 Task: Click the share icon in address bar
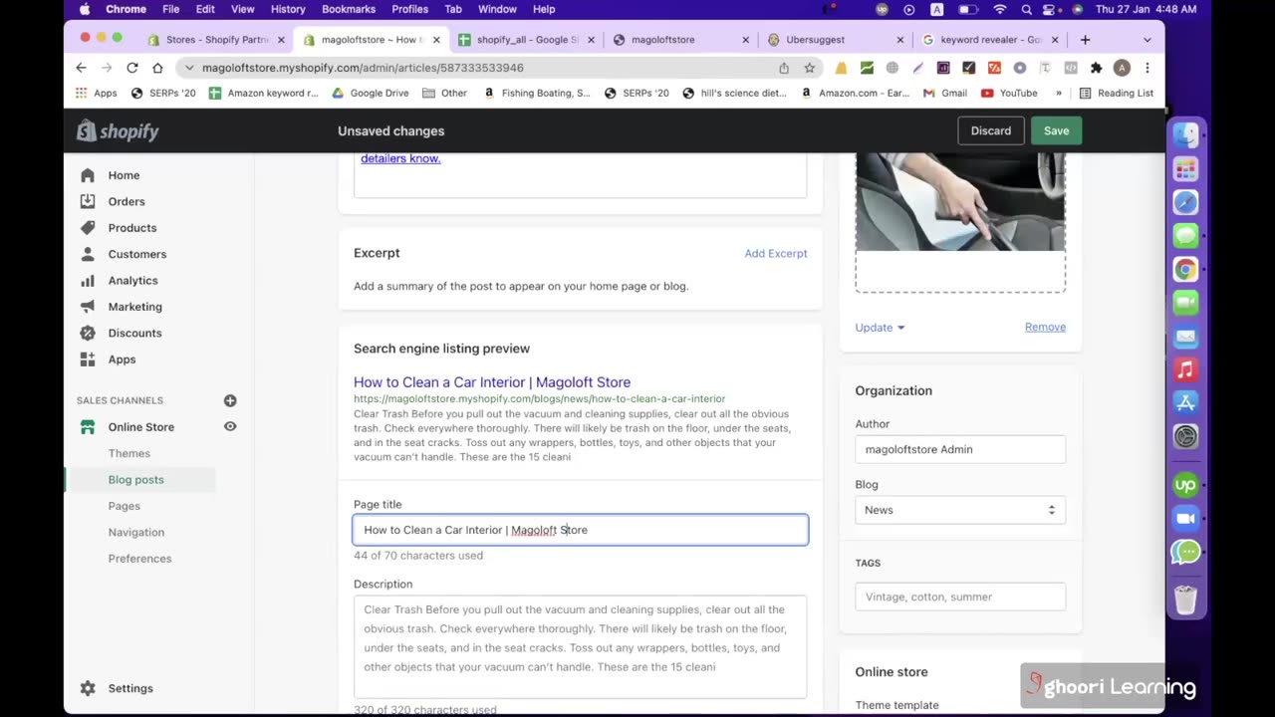pyautogui.click(x=784, y=68)
